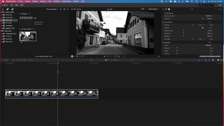
Task: Click the Index button in timeline
Action: tap(6, 60)
